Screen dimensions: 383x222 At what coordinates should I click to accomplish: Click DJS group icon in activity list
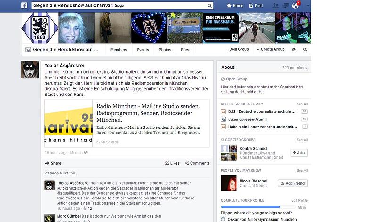(x=223, y=111)
